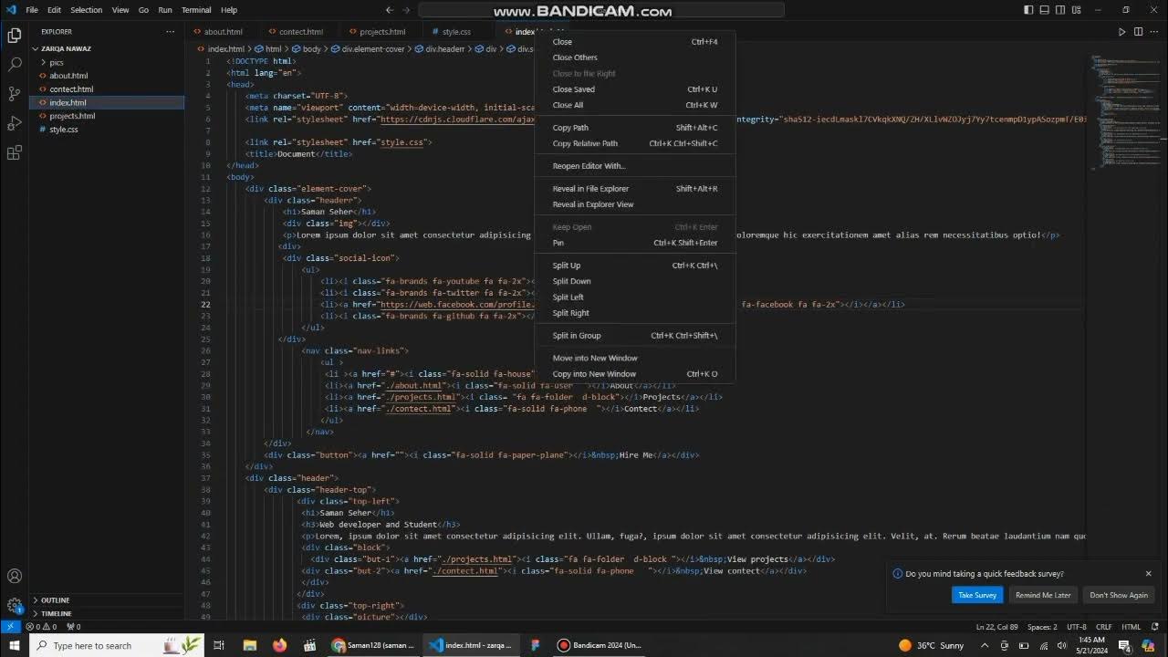Select Reveal in File Explorer
Screen dimensions: 1168x657
[x=634, y=189]
